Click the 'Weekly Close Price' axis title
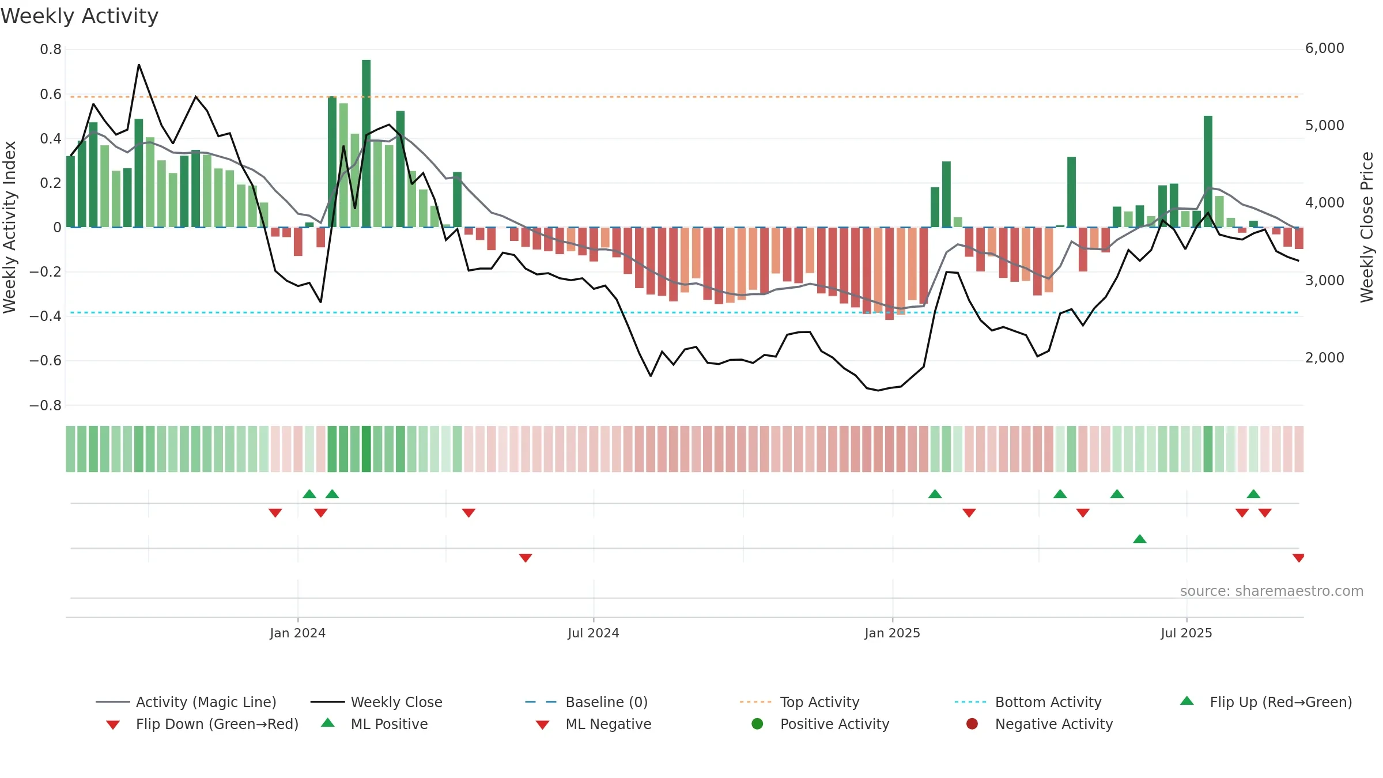 [1367, 227]
